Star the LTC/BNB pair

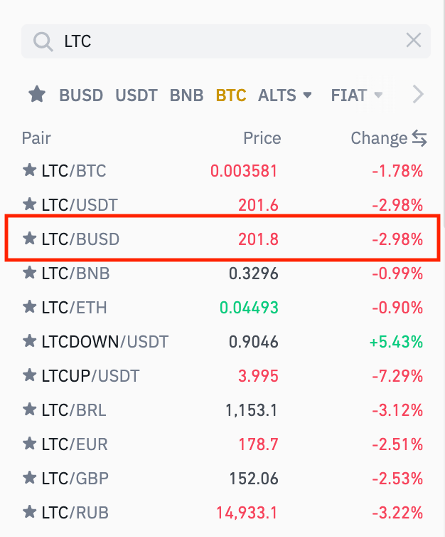30,273
